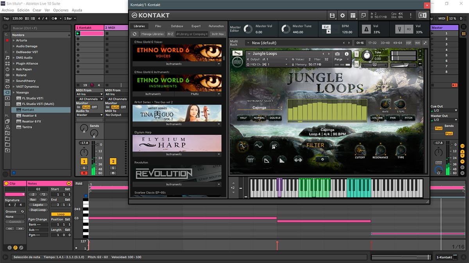Toggle Ext sync in Kontakt master
This screenshot has width=469, height=263.
pos(326,27)
